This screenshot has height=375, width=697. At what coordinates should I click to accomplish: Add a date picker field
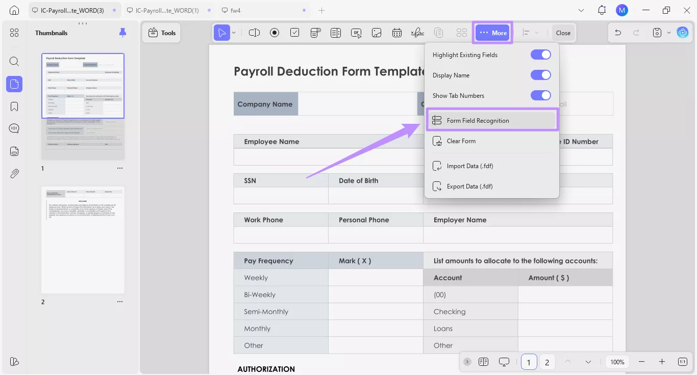397,33
